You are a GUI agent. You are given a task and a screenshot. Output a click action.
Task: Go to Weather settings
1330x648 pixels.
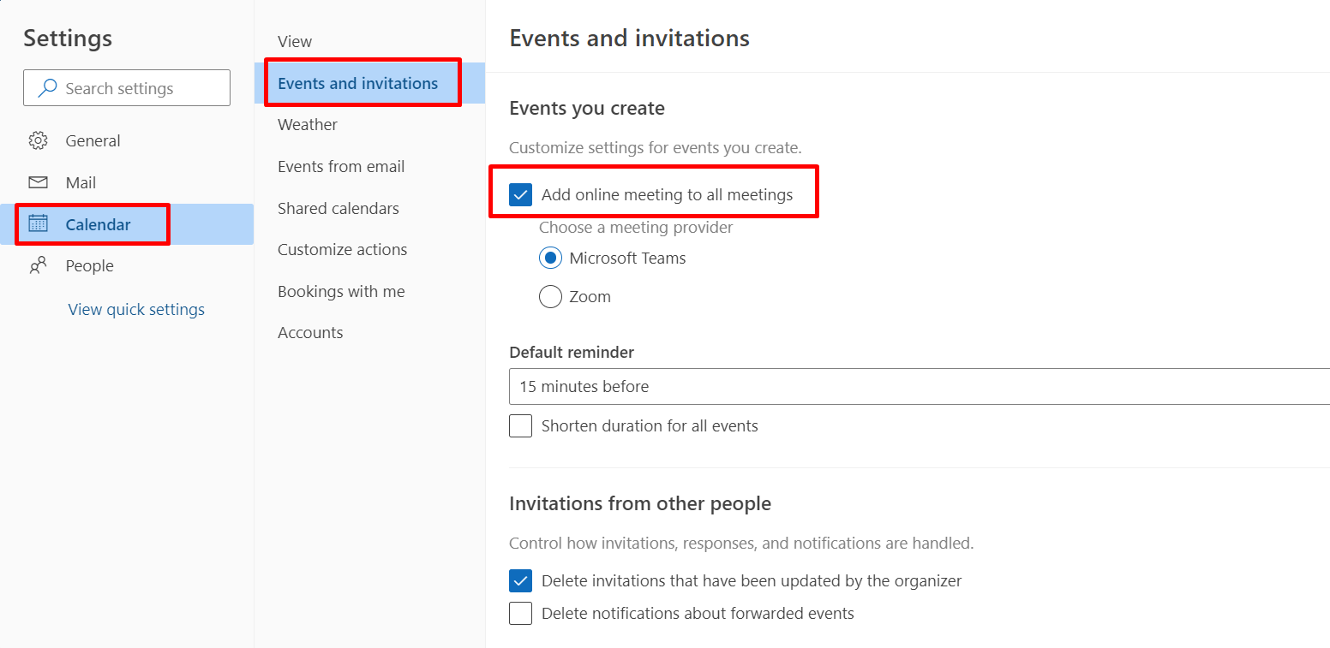point(308,125)
